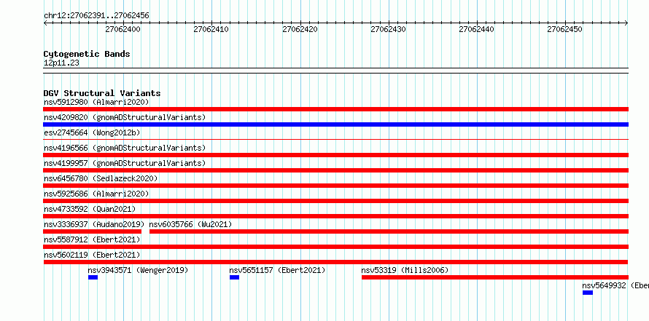Image resolution: width=649 pixels, height=321 pixels.
Task: Click the small blue bar under nsv5649932
Action: coord(588,293)
